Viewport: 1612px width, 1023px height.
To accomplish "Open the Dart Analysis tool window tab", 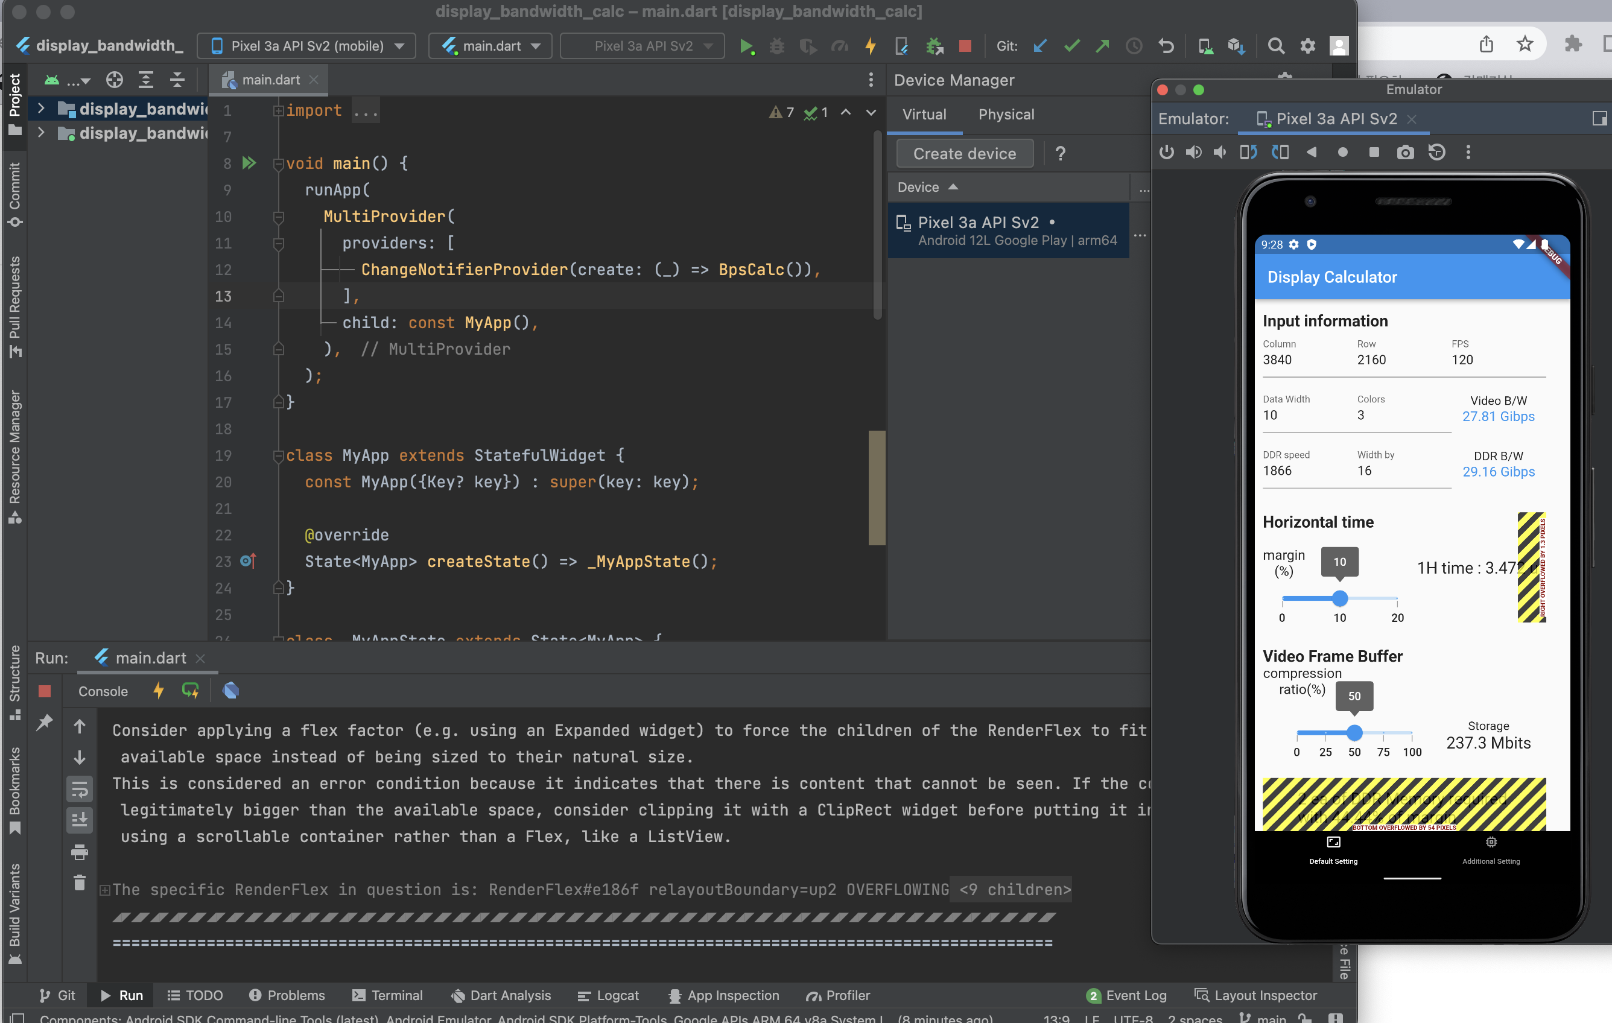I will click(501, 995).
